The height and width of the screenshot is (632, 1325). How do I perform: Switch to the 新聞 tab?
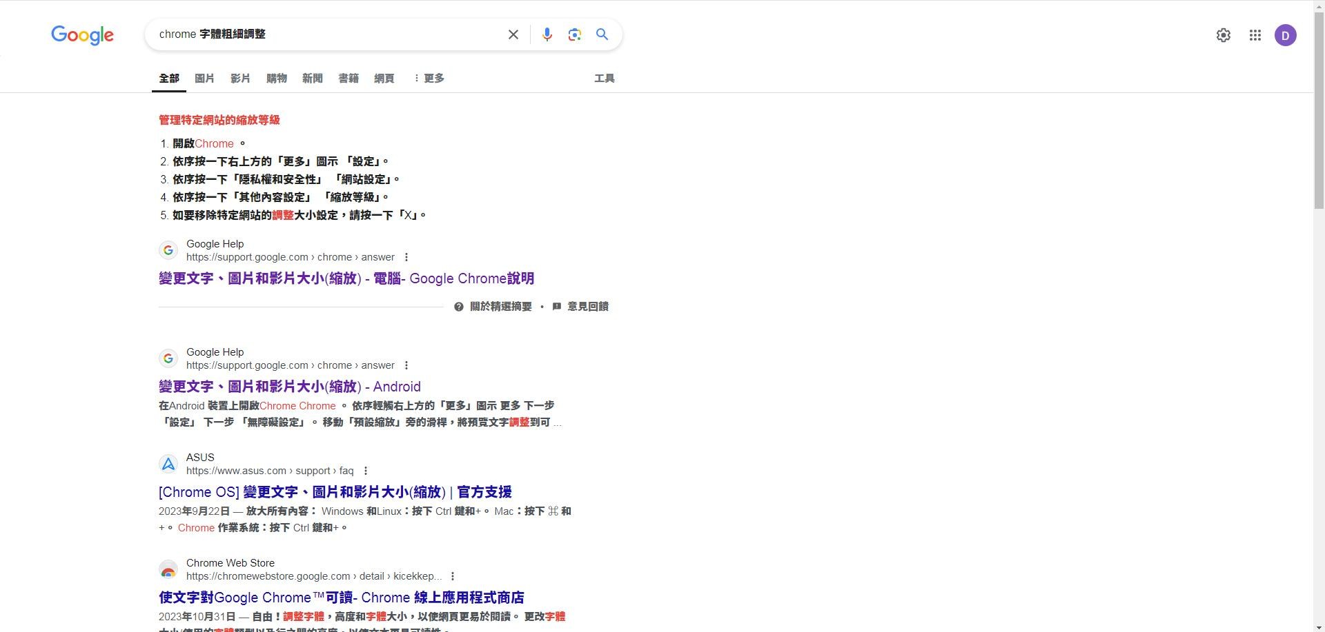(x=312, y=79)
